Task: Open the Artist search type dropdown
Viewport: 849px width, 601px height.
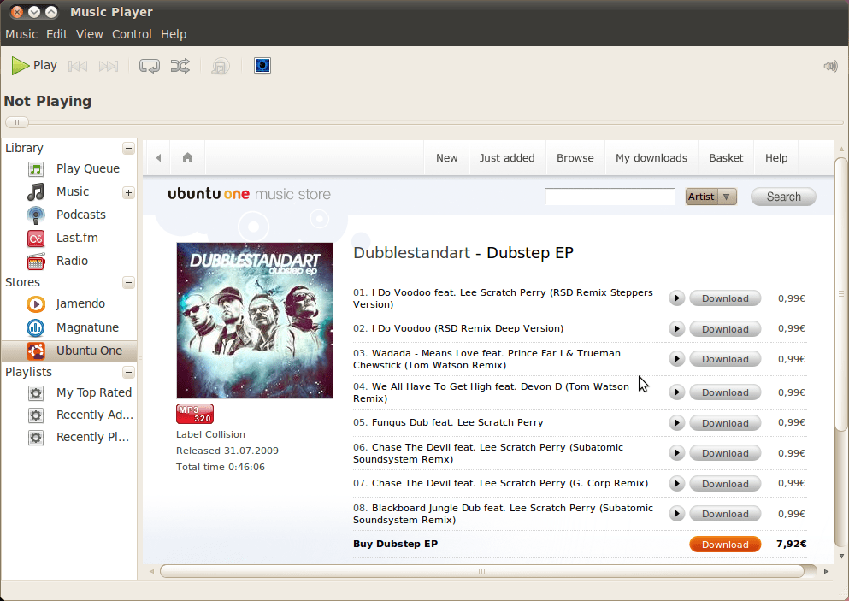Action: coord(711,197)
